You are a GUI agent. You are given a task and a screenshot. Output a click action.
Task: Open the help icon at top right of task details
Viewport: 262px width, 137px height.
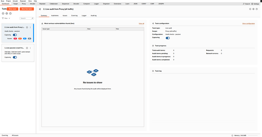[257, 9]
